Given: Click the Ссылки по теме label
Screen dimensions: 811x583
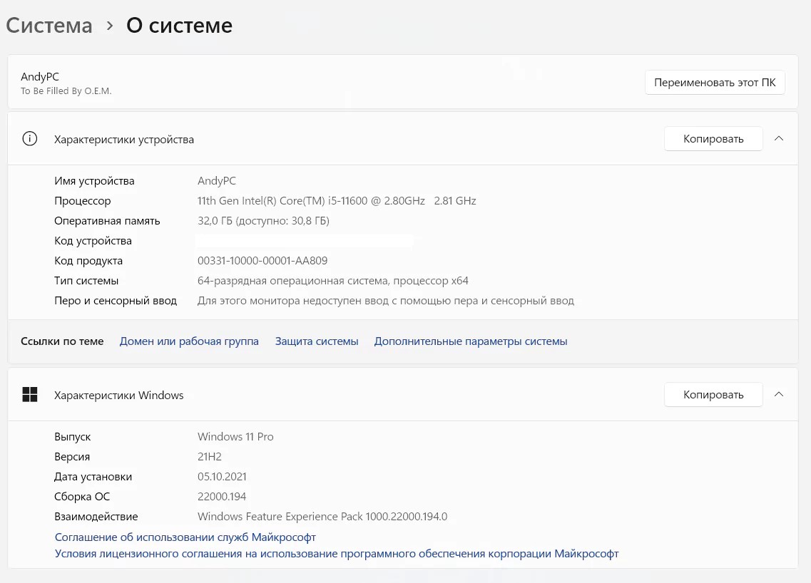Looking at the screenshot, I should 62,341.
